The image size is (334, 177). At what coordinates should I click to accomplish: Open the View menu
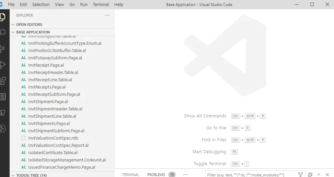point(59,4)
